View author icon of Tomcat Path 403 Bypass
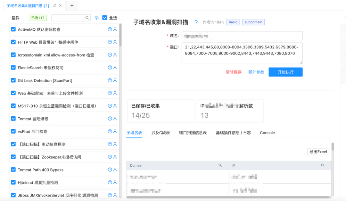Image resolution: width=346 pixels, height=201 pixels. (x=115, y=170)
